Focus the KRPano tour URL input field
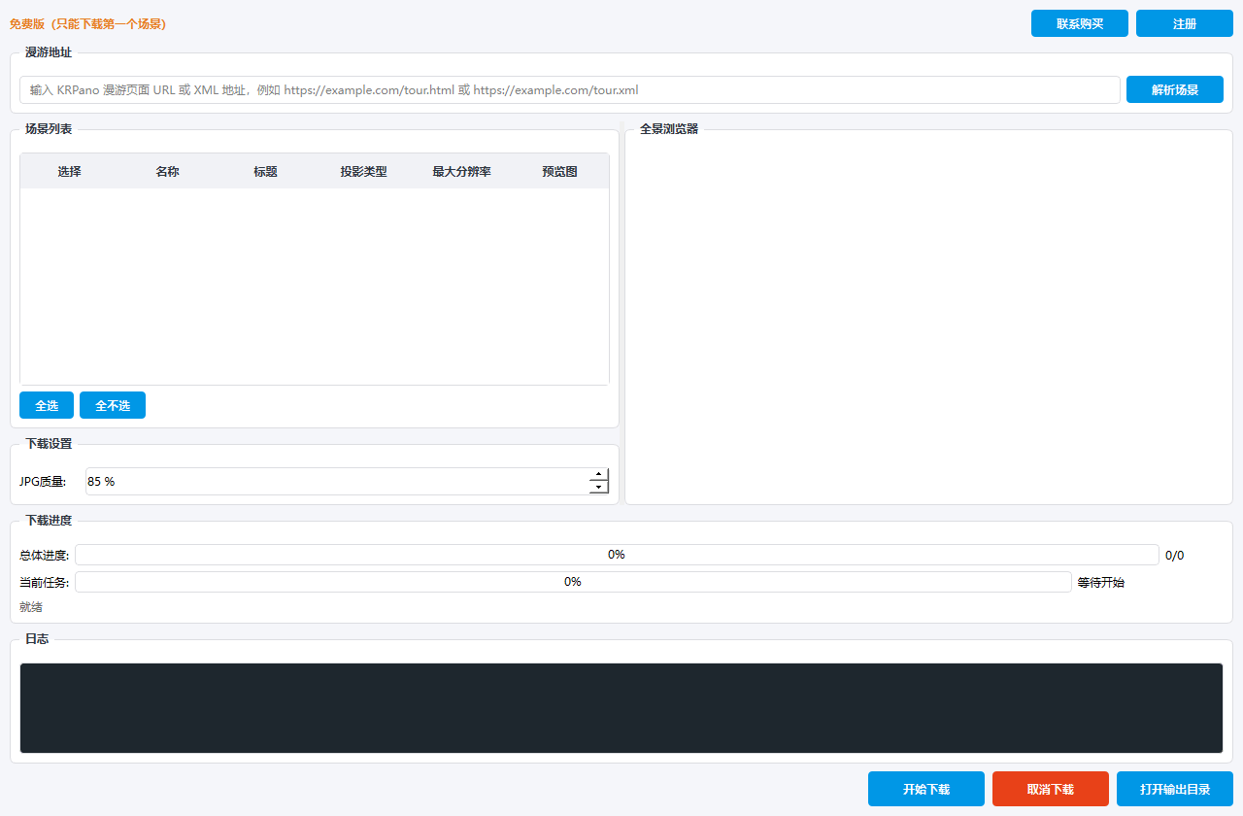 point(570,89)
